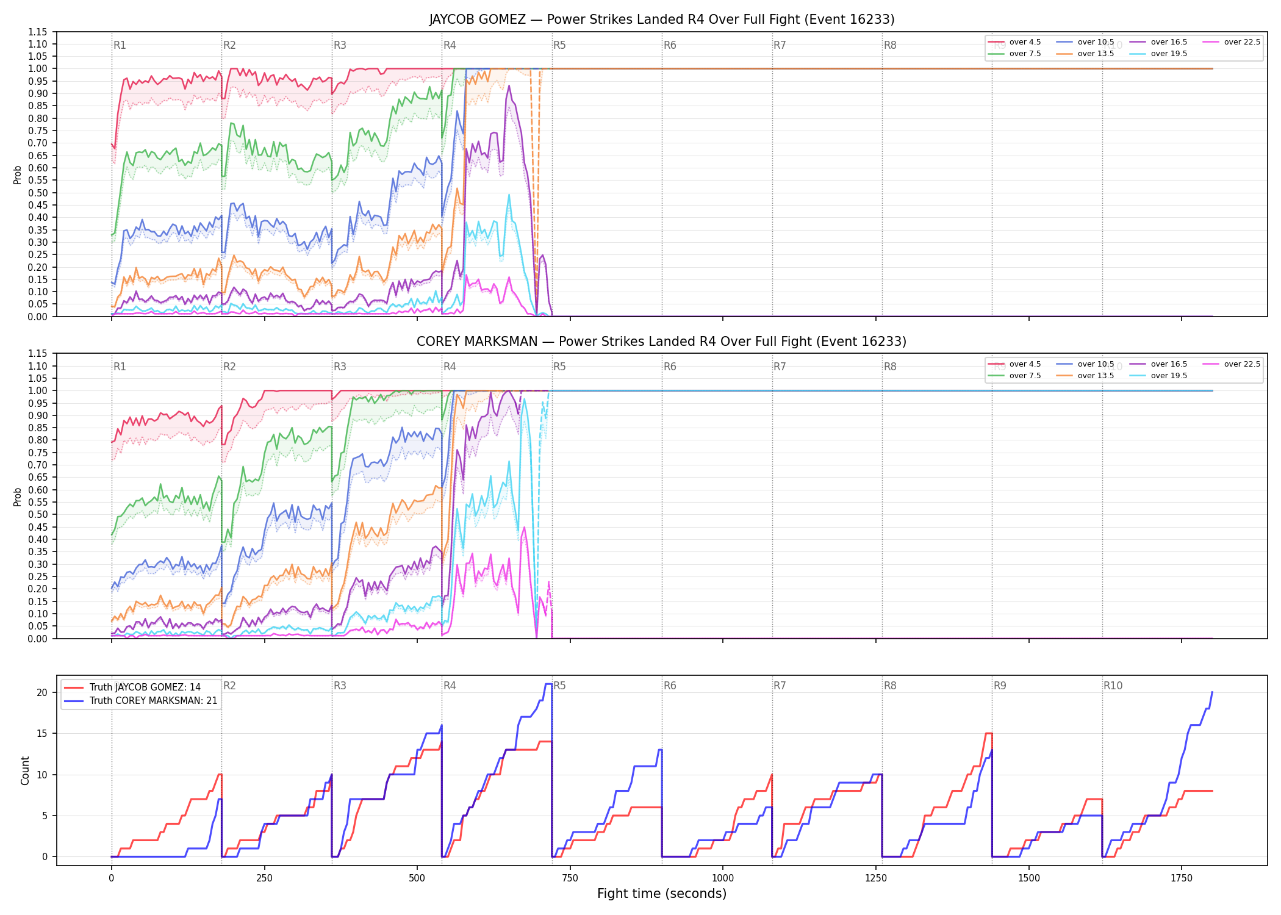Click R4 round label in Gomez chart
The height and width of the screenshot is (915, 1281).
pos(450,45)
